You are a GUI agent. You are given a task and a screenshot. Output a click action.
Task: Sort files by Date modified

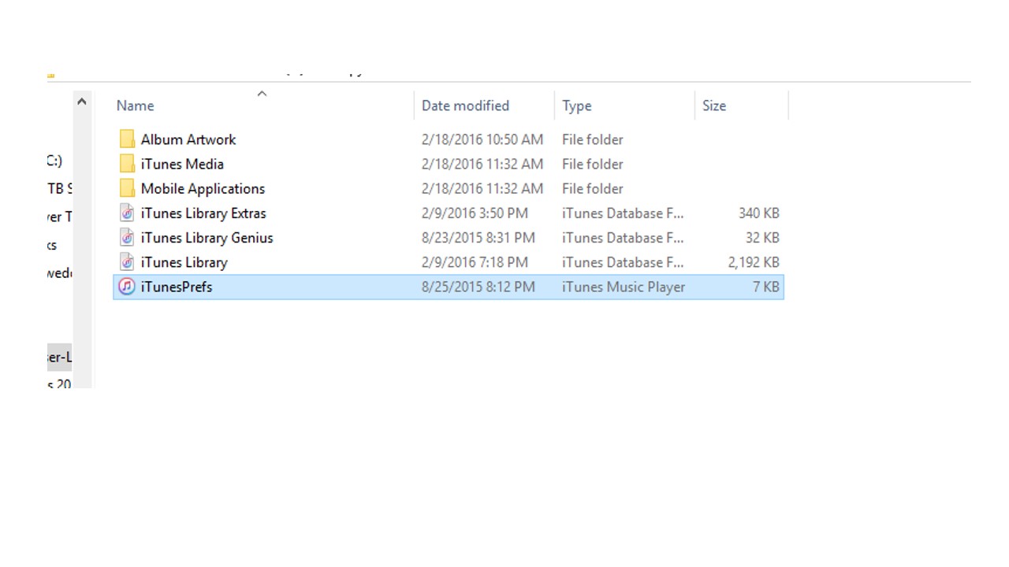pos(465,106)
